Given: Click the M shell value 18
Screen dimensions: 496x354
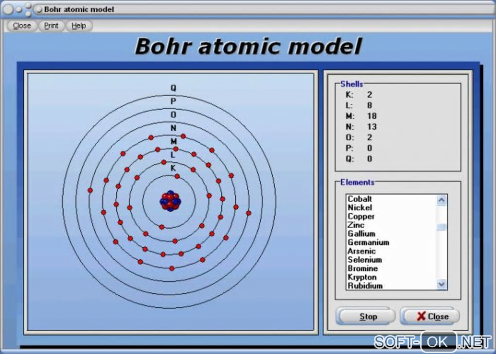Looking at the screenshot, I should coord(372,116).
